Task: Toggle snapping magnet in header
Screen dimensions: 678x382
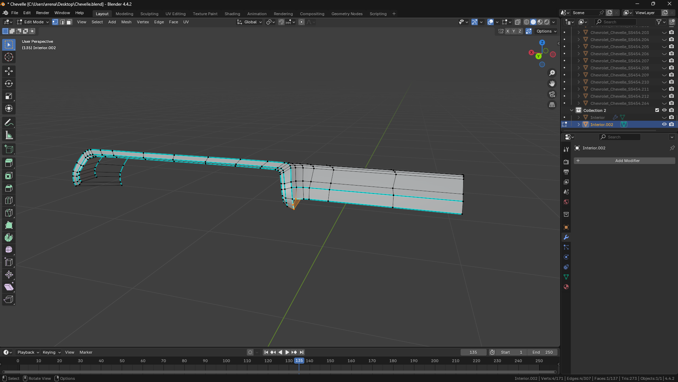Action: (281, 22)
